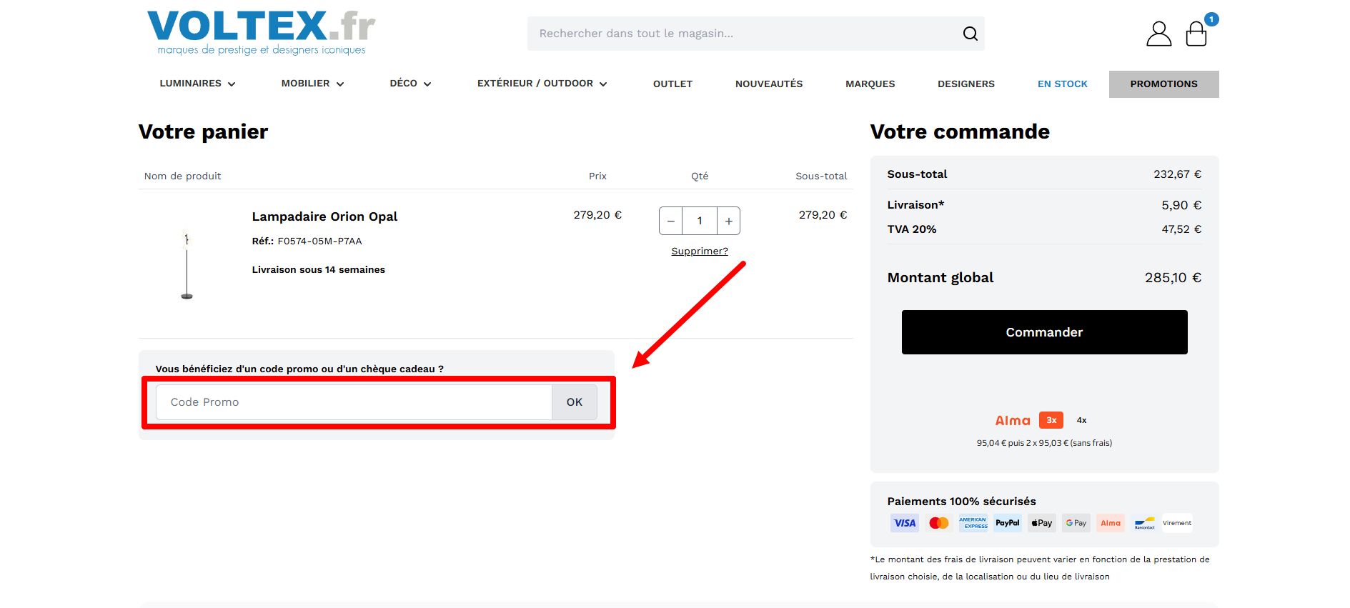
Task: Select the Bancontact payment logo
Action: pos(1145,523)
